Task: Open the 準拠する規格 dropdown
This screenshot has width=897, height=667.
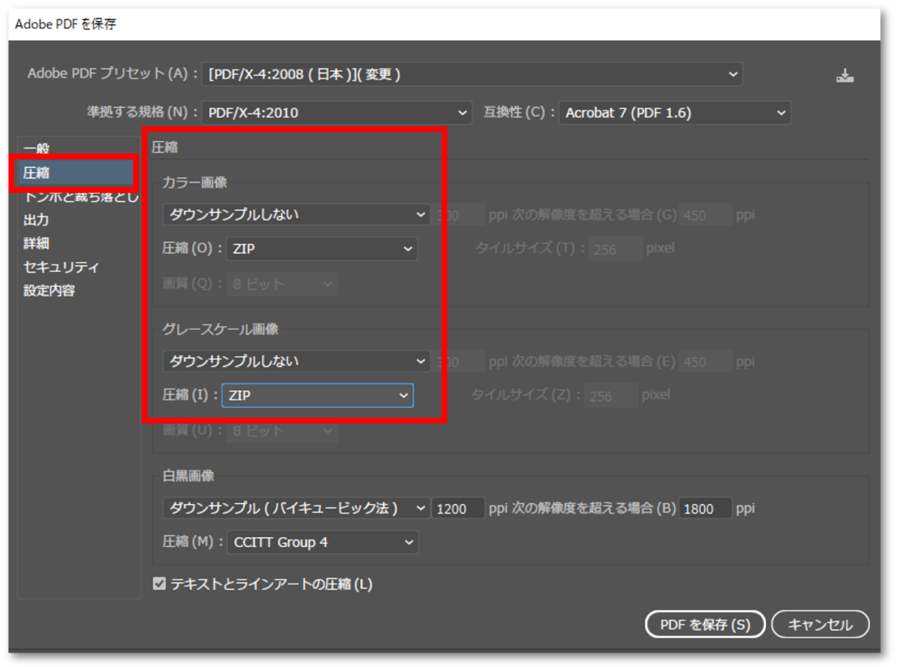Action: coord(334,112)
